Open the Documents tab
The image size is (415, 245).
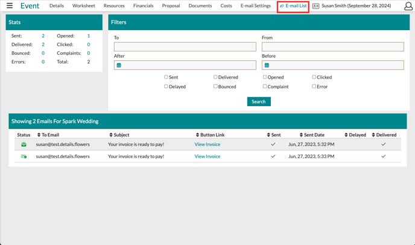(x=200, y=6)
